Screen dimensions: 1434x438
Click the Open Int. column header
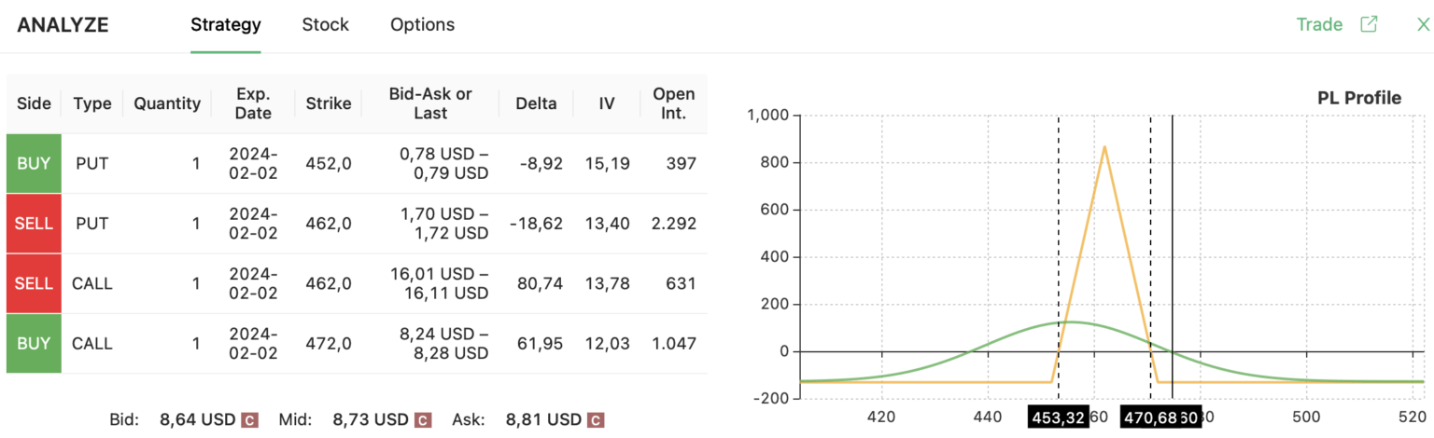click(673, 103)
